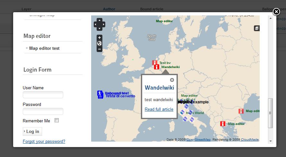Viewport: 286px width, 157px height.
Task: Click Map editor label above the North Sea
Action: (164, 21)
